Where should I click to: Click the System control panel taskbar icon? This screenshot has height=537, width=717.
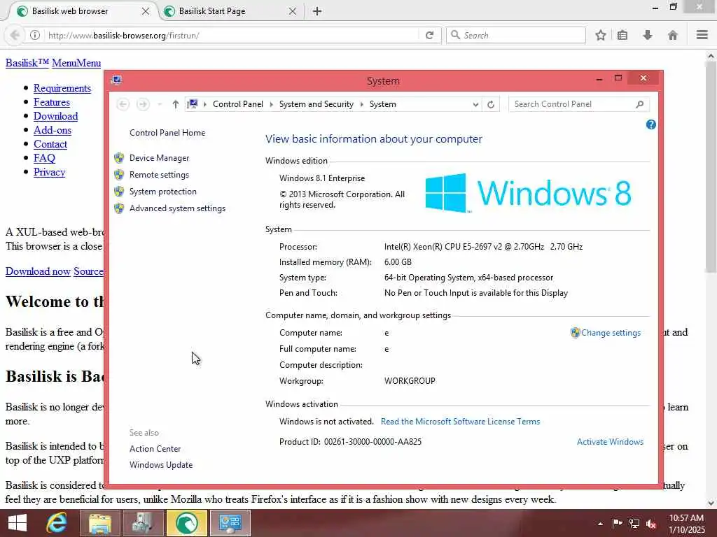[x=230, y=523]
